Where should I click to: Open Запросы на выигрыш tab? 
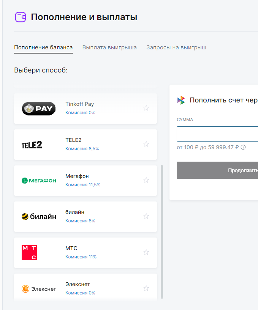click(x=176, y=47)
